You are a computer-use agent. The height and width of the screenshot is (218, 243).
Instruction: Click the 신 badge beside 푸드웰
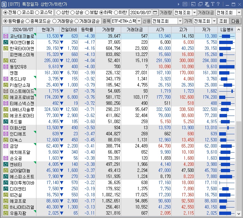(6, 121)
